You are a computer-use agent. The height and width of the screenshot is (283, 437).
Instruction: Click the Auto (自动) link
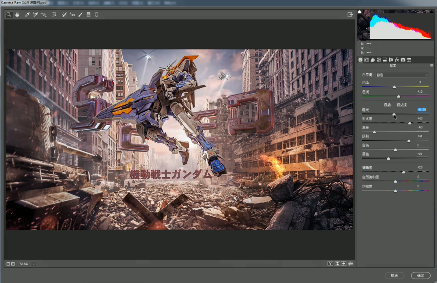pyautogui.click(x=387, y=104)
